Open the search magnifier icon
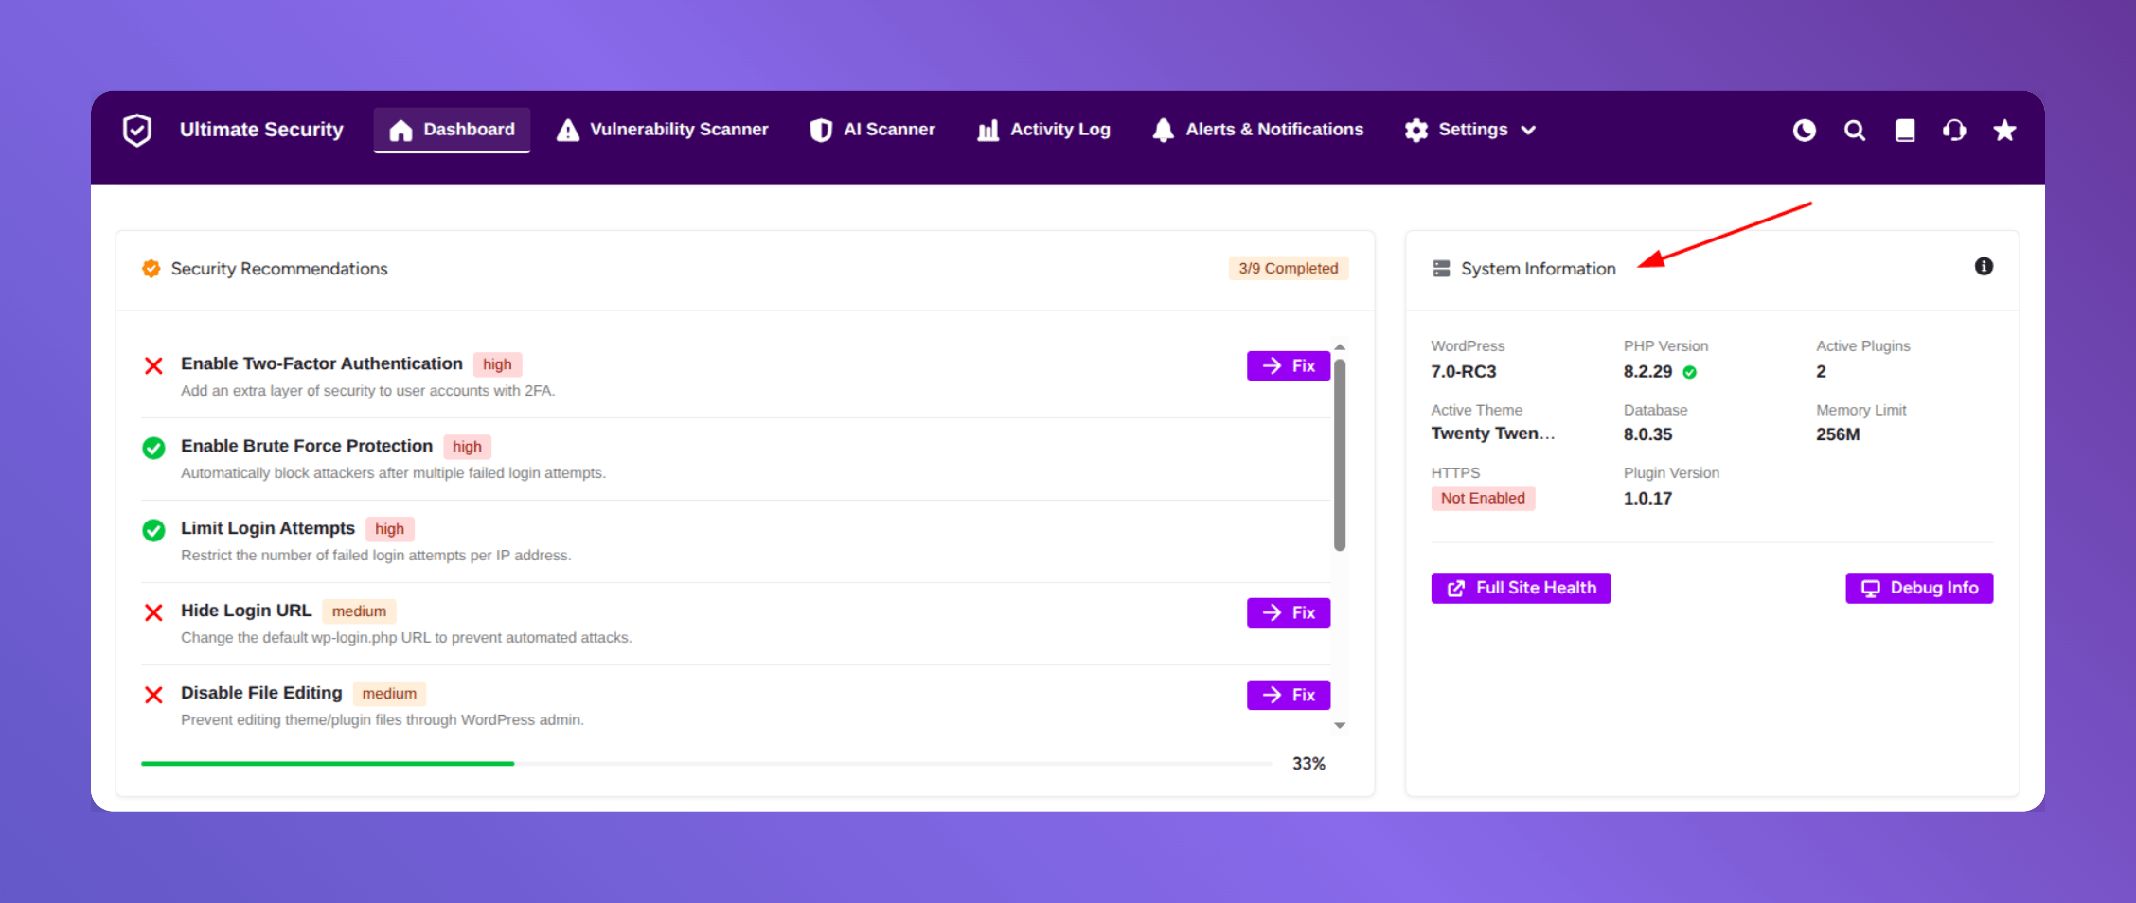 point(1855,131)
